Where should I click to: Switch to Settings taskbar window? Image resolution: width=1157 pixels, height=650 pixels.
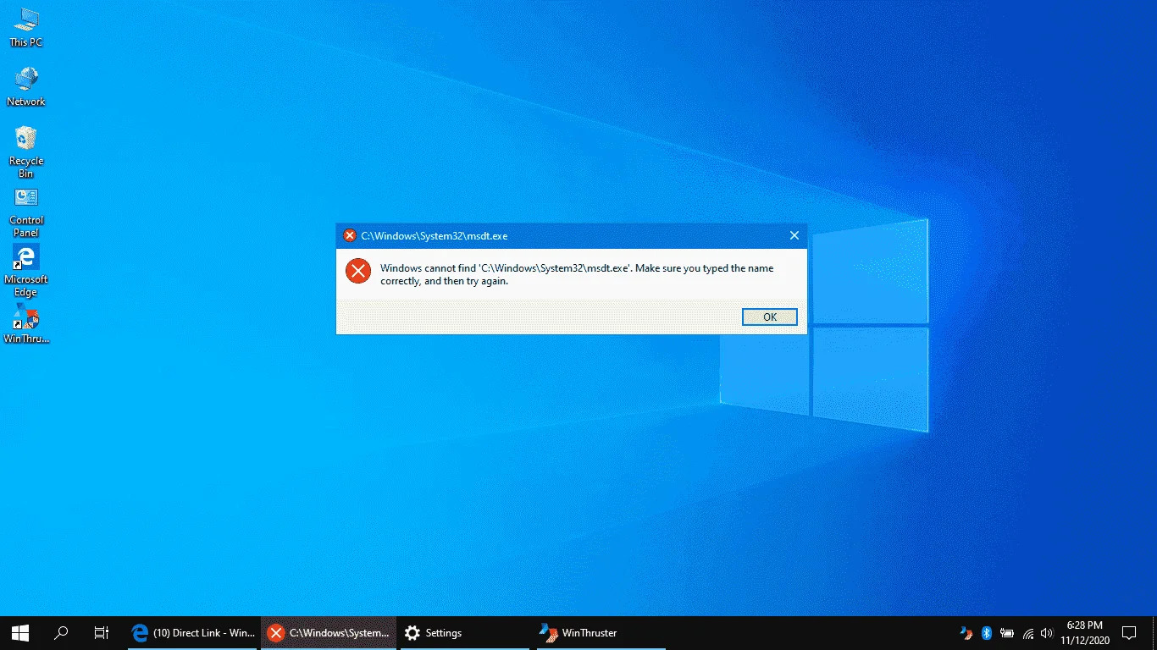(x=464, y=632)
